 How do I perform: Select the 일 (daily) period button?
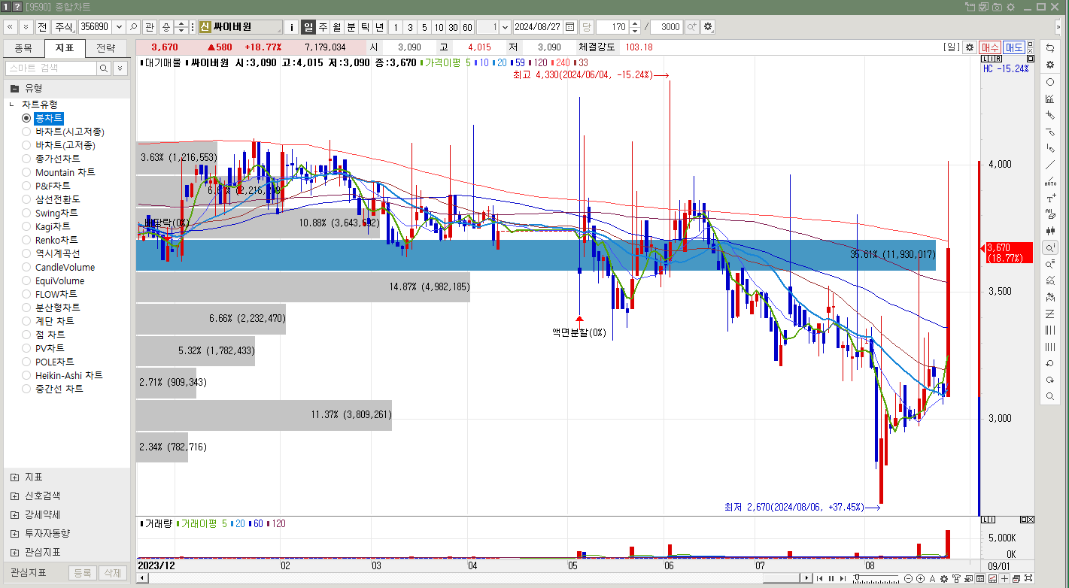[308, 27]
